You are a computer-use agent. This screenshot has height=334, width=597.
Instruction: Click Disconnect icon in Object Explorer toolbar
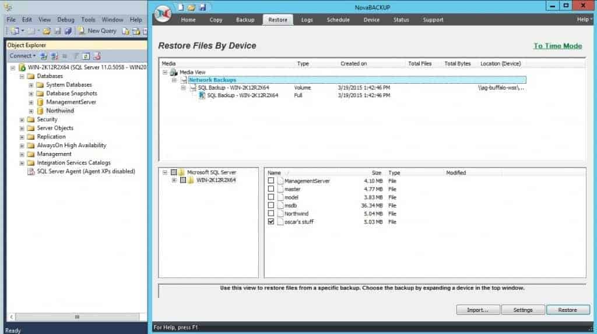[x=54, y=56]
